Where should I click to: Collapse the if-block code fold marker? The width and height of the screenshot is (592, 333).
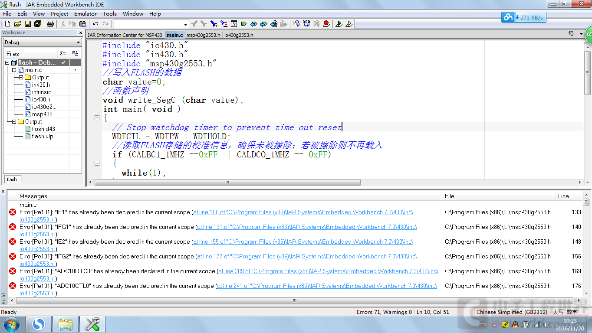pyautogui.click(x=98, y=163)
